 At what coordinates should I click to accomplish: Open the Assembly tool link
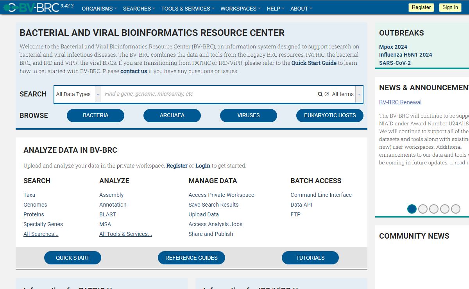(x=111, y=195)
